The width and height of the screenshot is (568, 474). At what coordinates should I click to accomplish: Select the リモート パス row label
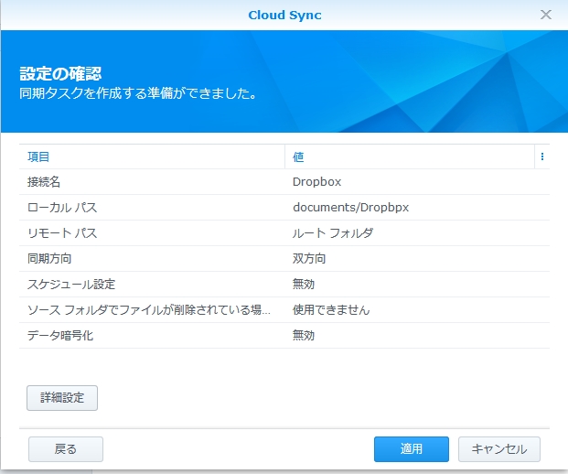62,233
